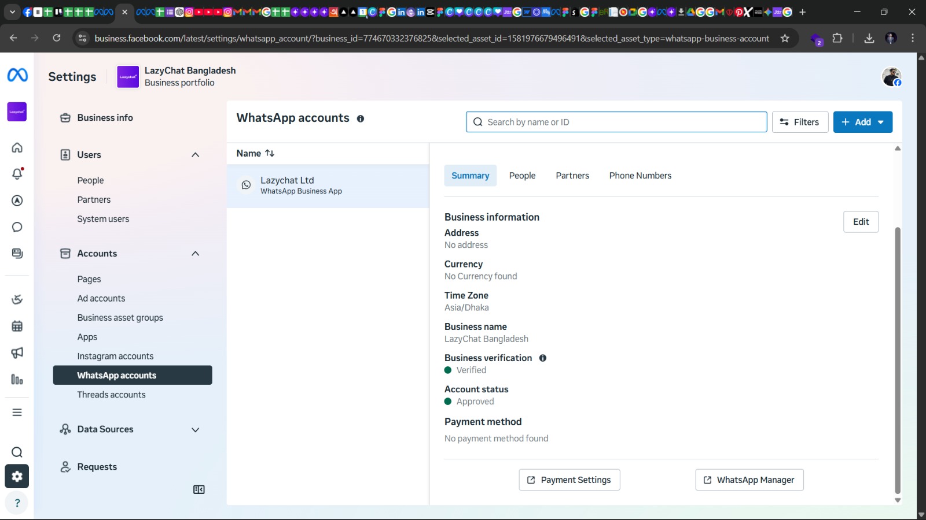The height and width of the screenshot is (520, 926).
Task: Expand the Data Sources section
Action: tap(196, 430)
